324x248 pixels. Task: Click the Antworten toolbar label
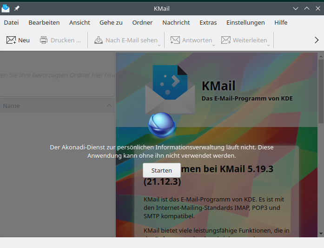point(197,40)
